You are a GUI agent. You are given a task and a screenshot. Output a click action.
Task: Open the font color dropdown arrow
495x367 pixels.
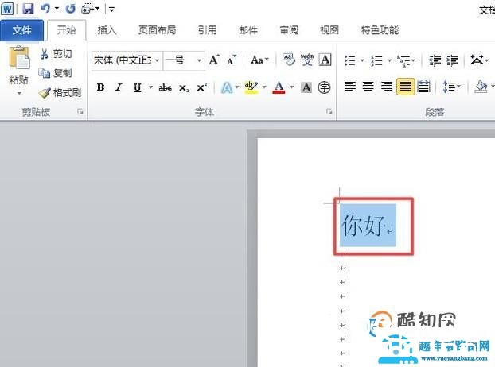click(292, 87)
